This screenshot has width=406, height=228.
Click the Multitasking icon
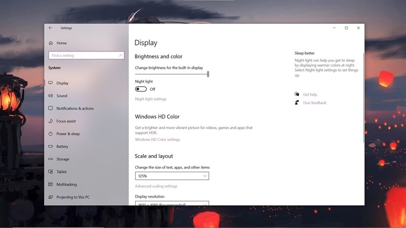50,184
